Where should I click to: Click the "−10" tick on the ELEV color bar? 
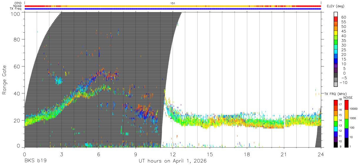pos(344,83)
